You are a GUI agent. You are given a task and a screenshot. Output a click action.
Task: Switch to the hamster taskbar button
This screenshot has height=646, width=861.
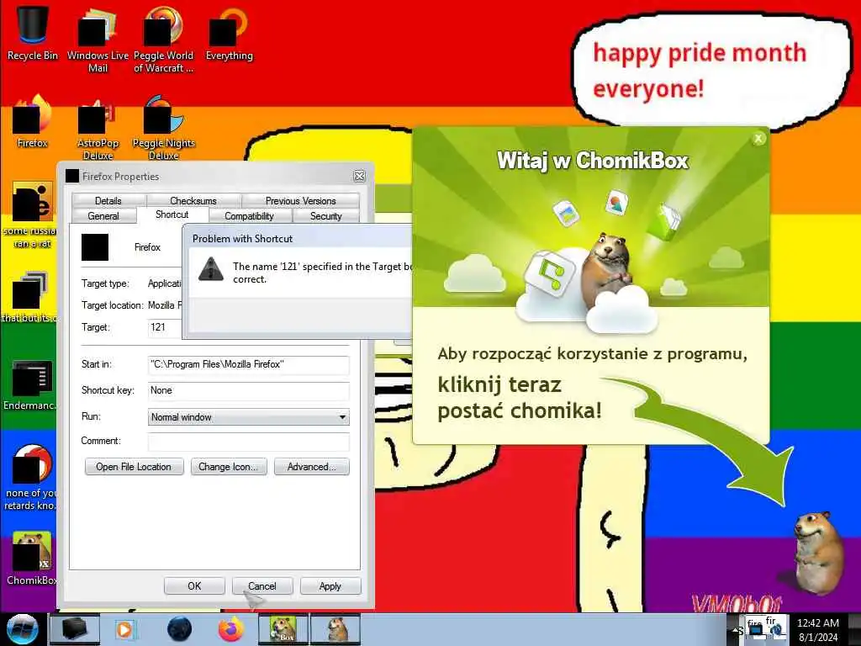coord(335,629)
